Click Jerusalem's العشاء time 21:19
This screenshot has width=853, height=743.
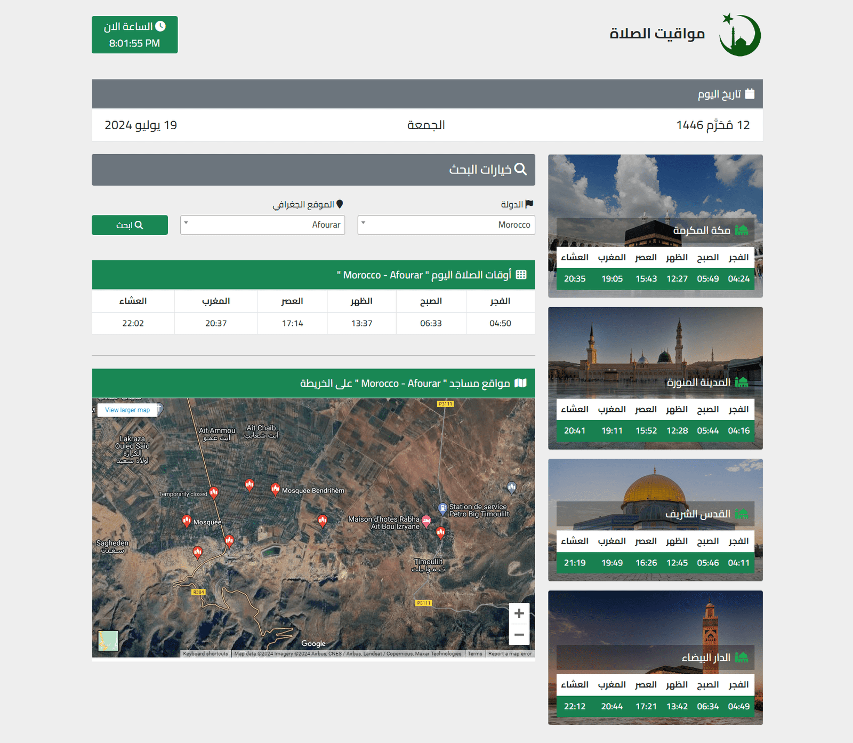(x=575, y=563)
